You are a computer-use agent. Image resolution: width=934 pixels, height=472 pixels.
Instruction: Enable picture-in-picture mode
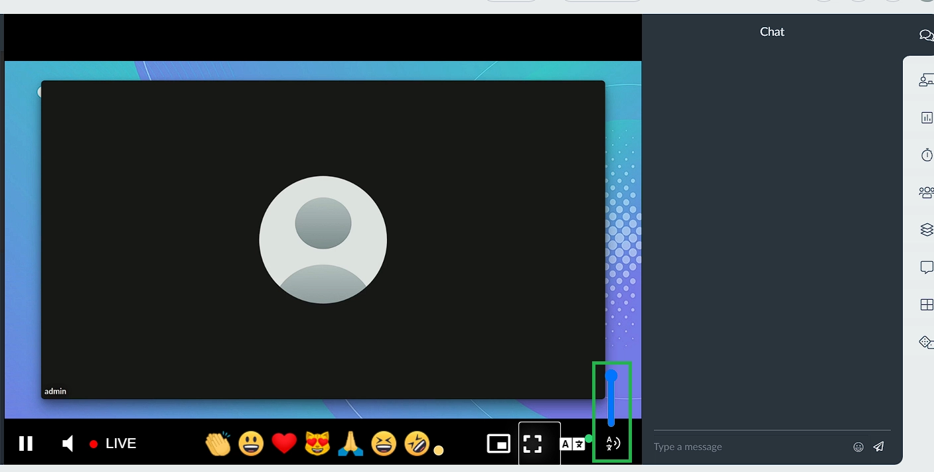click(x=499, y=443)
